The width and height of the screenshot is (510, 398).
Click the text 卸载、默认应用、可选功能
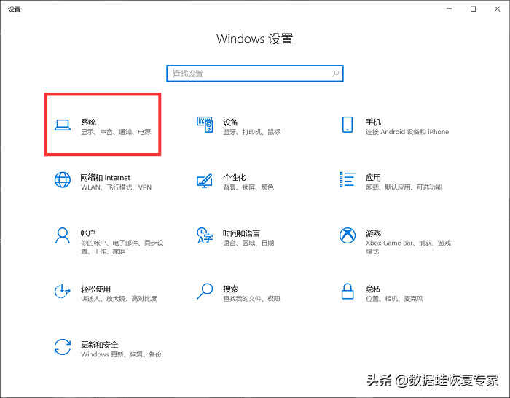404,187
